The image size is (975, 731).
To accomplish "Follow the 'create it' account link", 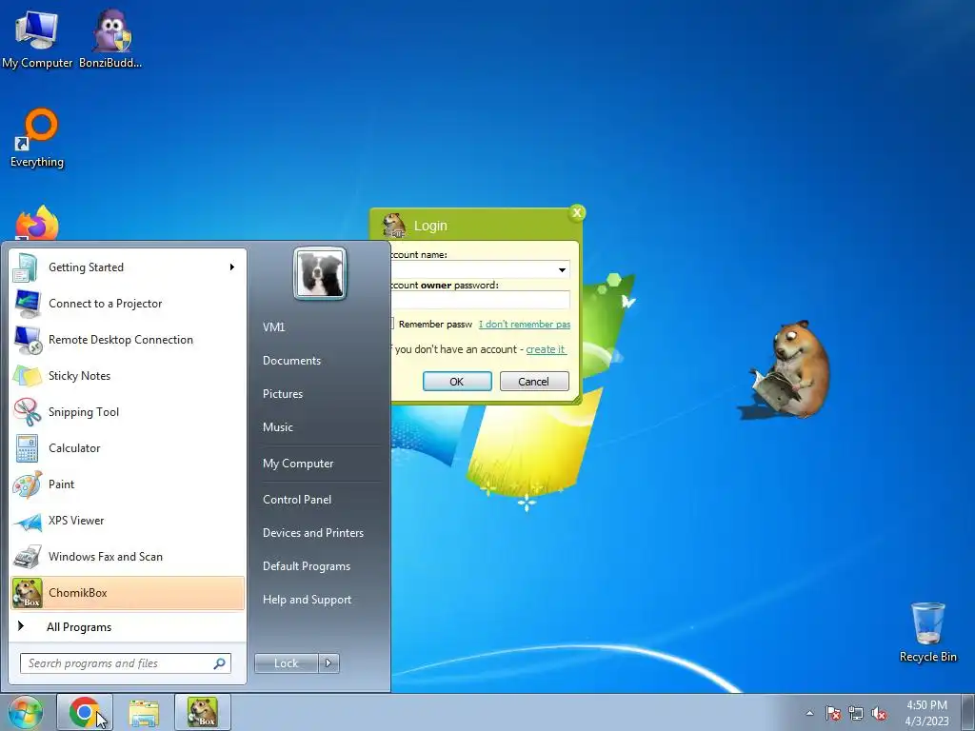I will click(546, 349).
